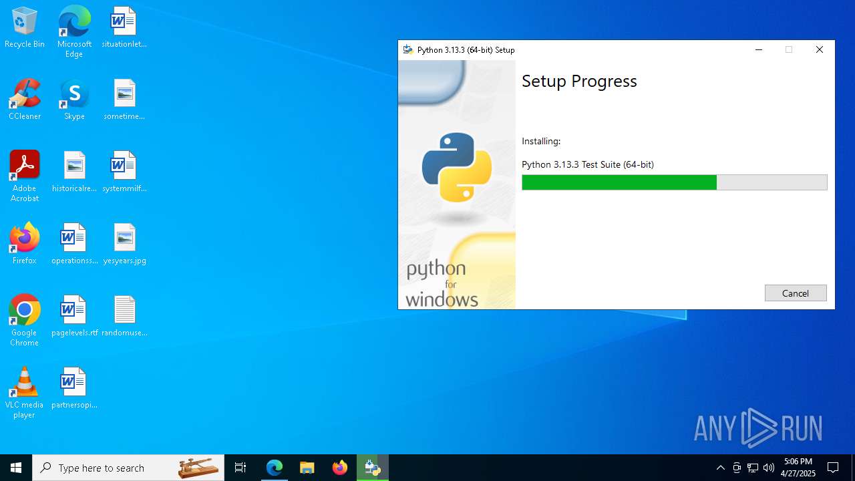Select the yesyears.jpg image file
Screen dimensions: 855x481
click(x=124, y=245)
